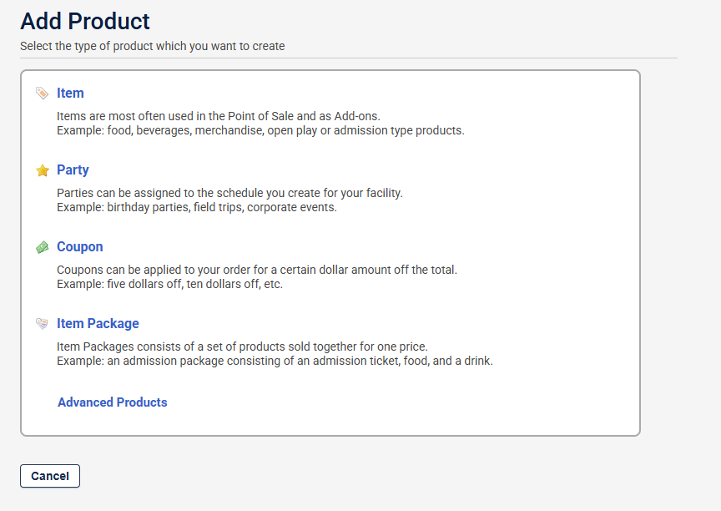This screenshot has height=511, width=721.
Task: Click the 'Select the type of product' subtitle
Action: [153, 47]
